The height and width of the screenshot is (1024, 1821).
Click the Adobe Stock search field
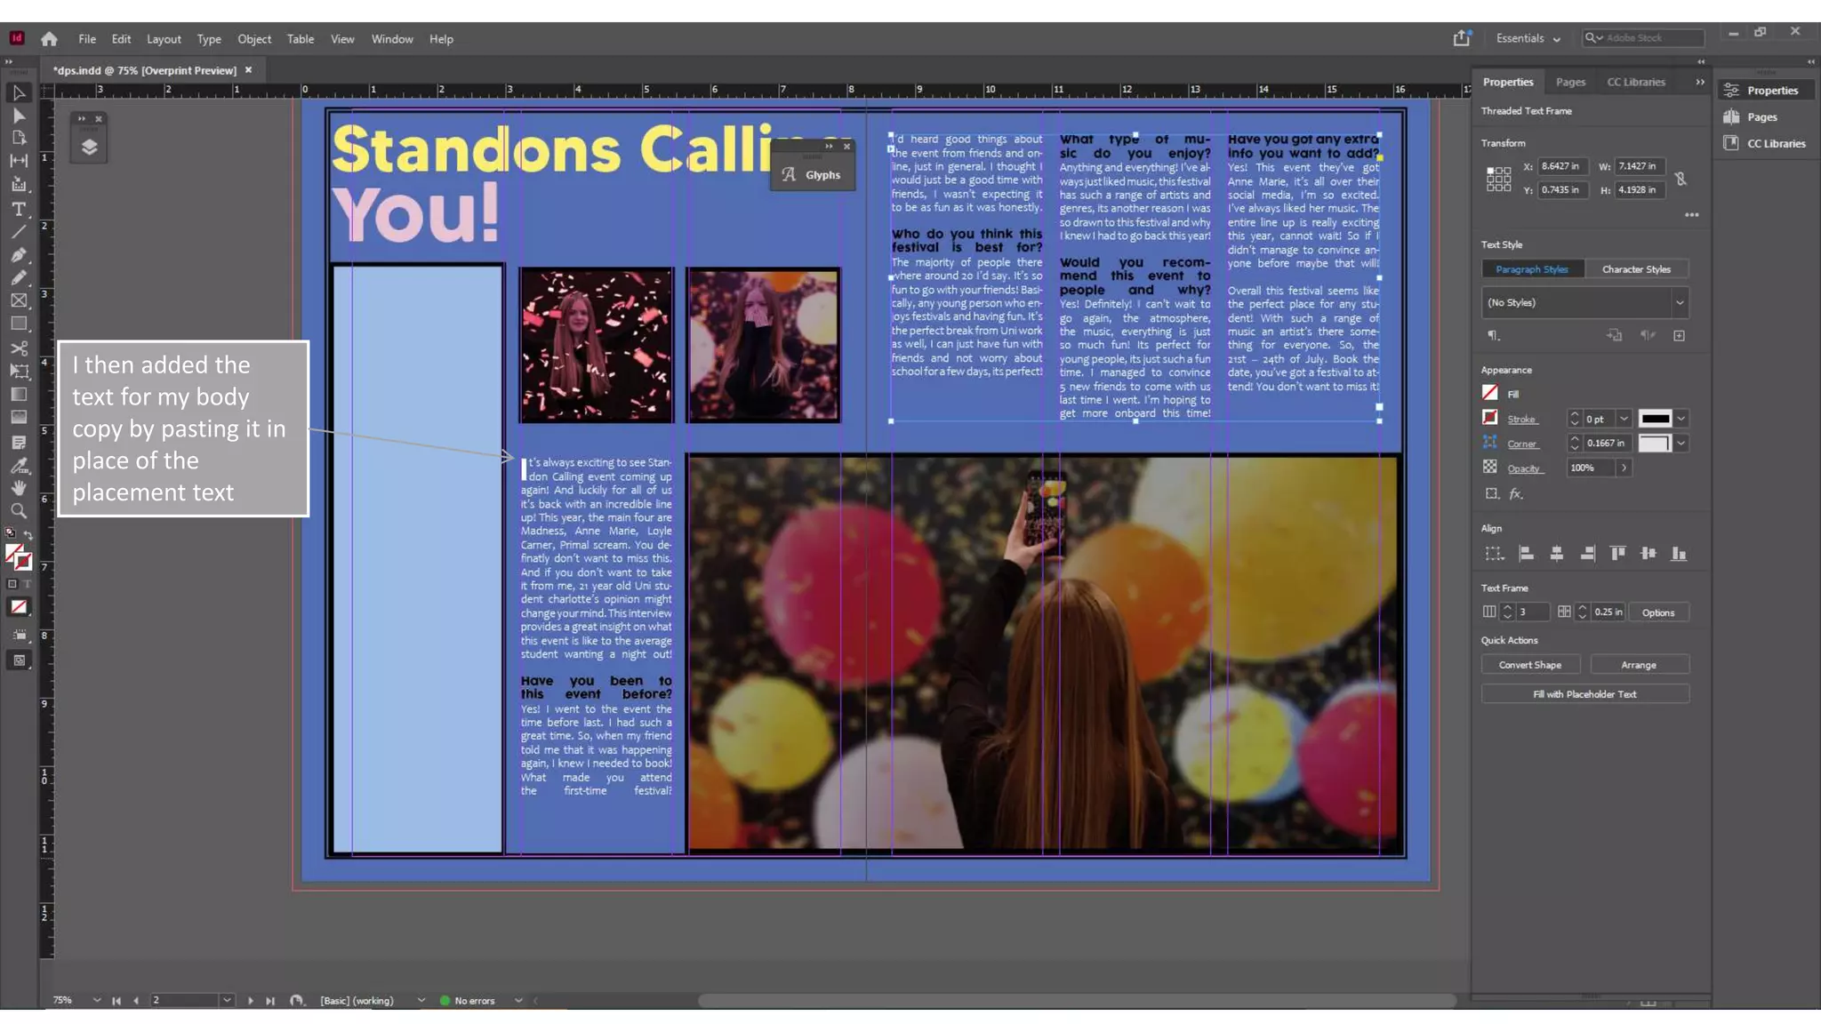(x=1649, y=38)
